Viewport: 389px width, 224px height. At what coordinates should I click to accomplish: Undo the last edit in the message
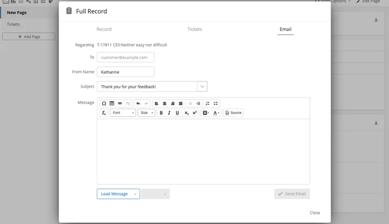138,104
